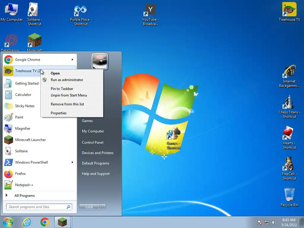Expand Google Chrome jump list arrow

click(72, 59)
